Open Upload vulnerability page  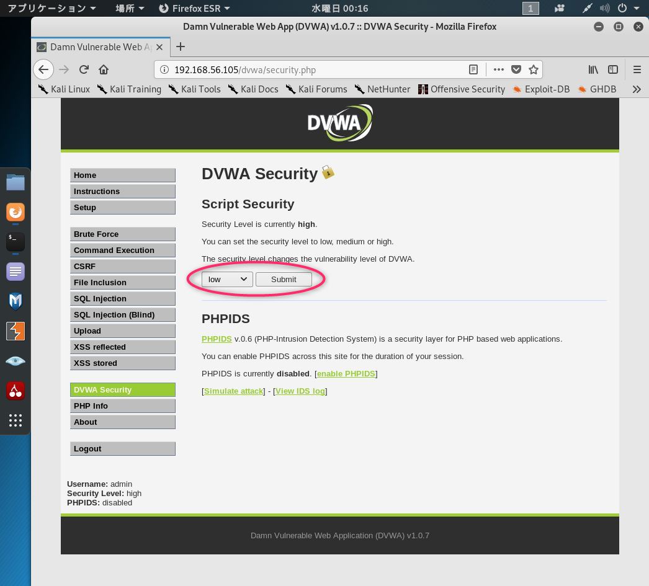coord(122,331)
